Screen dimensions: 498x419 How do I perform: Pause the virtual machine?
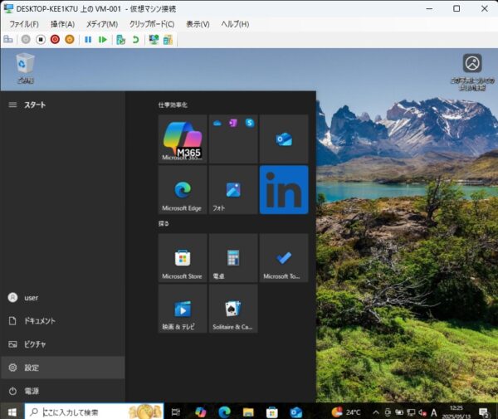[88, 39]
